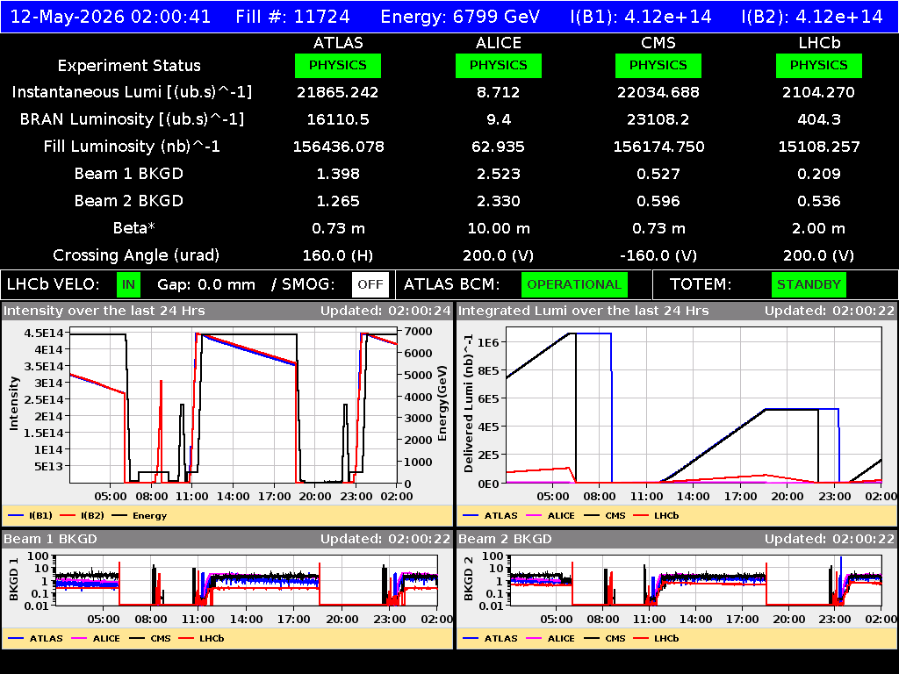Click CMS Beam 2 BKGD value 0.596
Viewport: 899px width, 674px height.
click(658, 201)
